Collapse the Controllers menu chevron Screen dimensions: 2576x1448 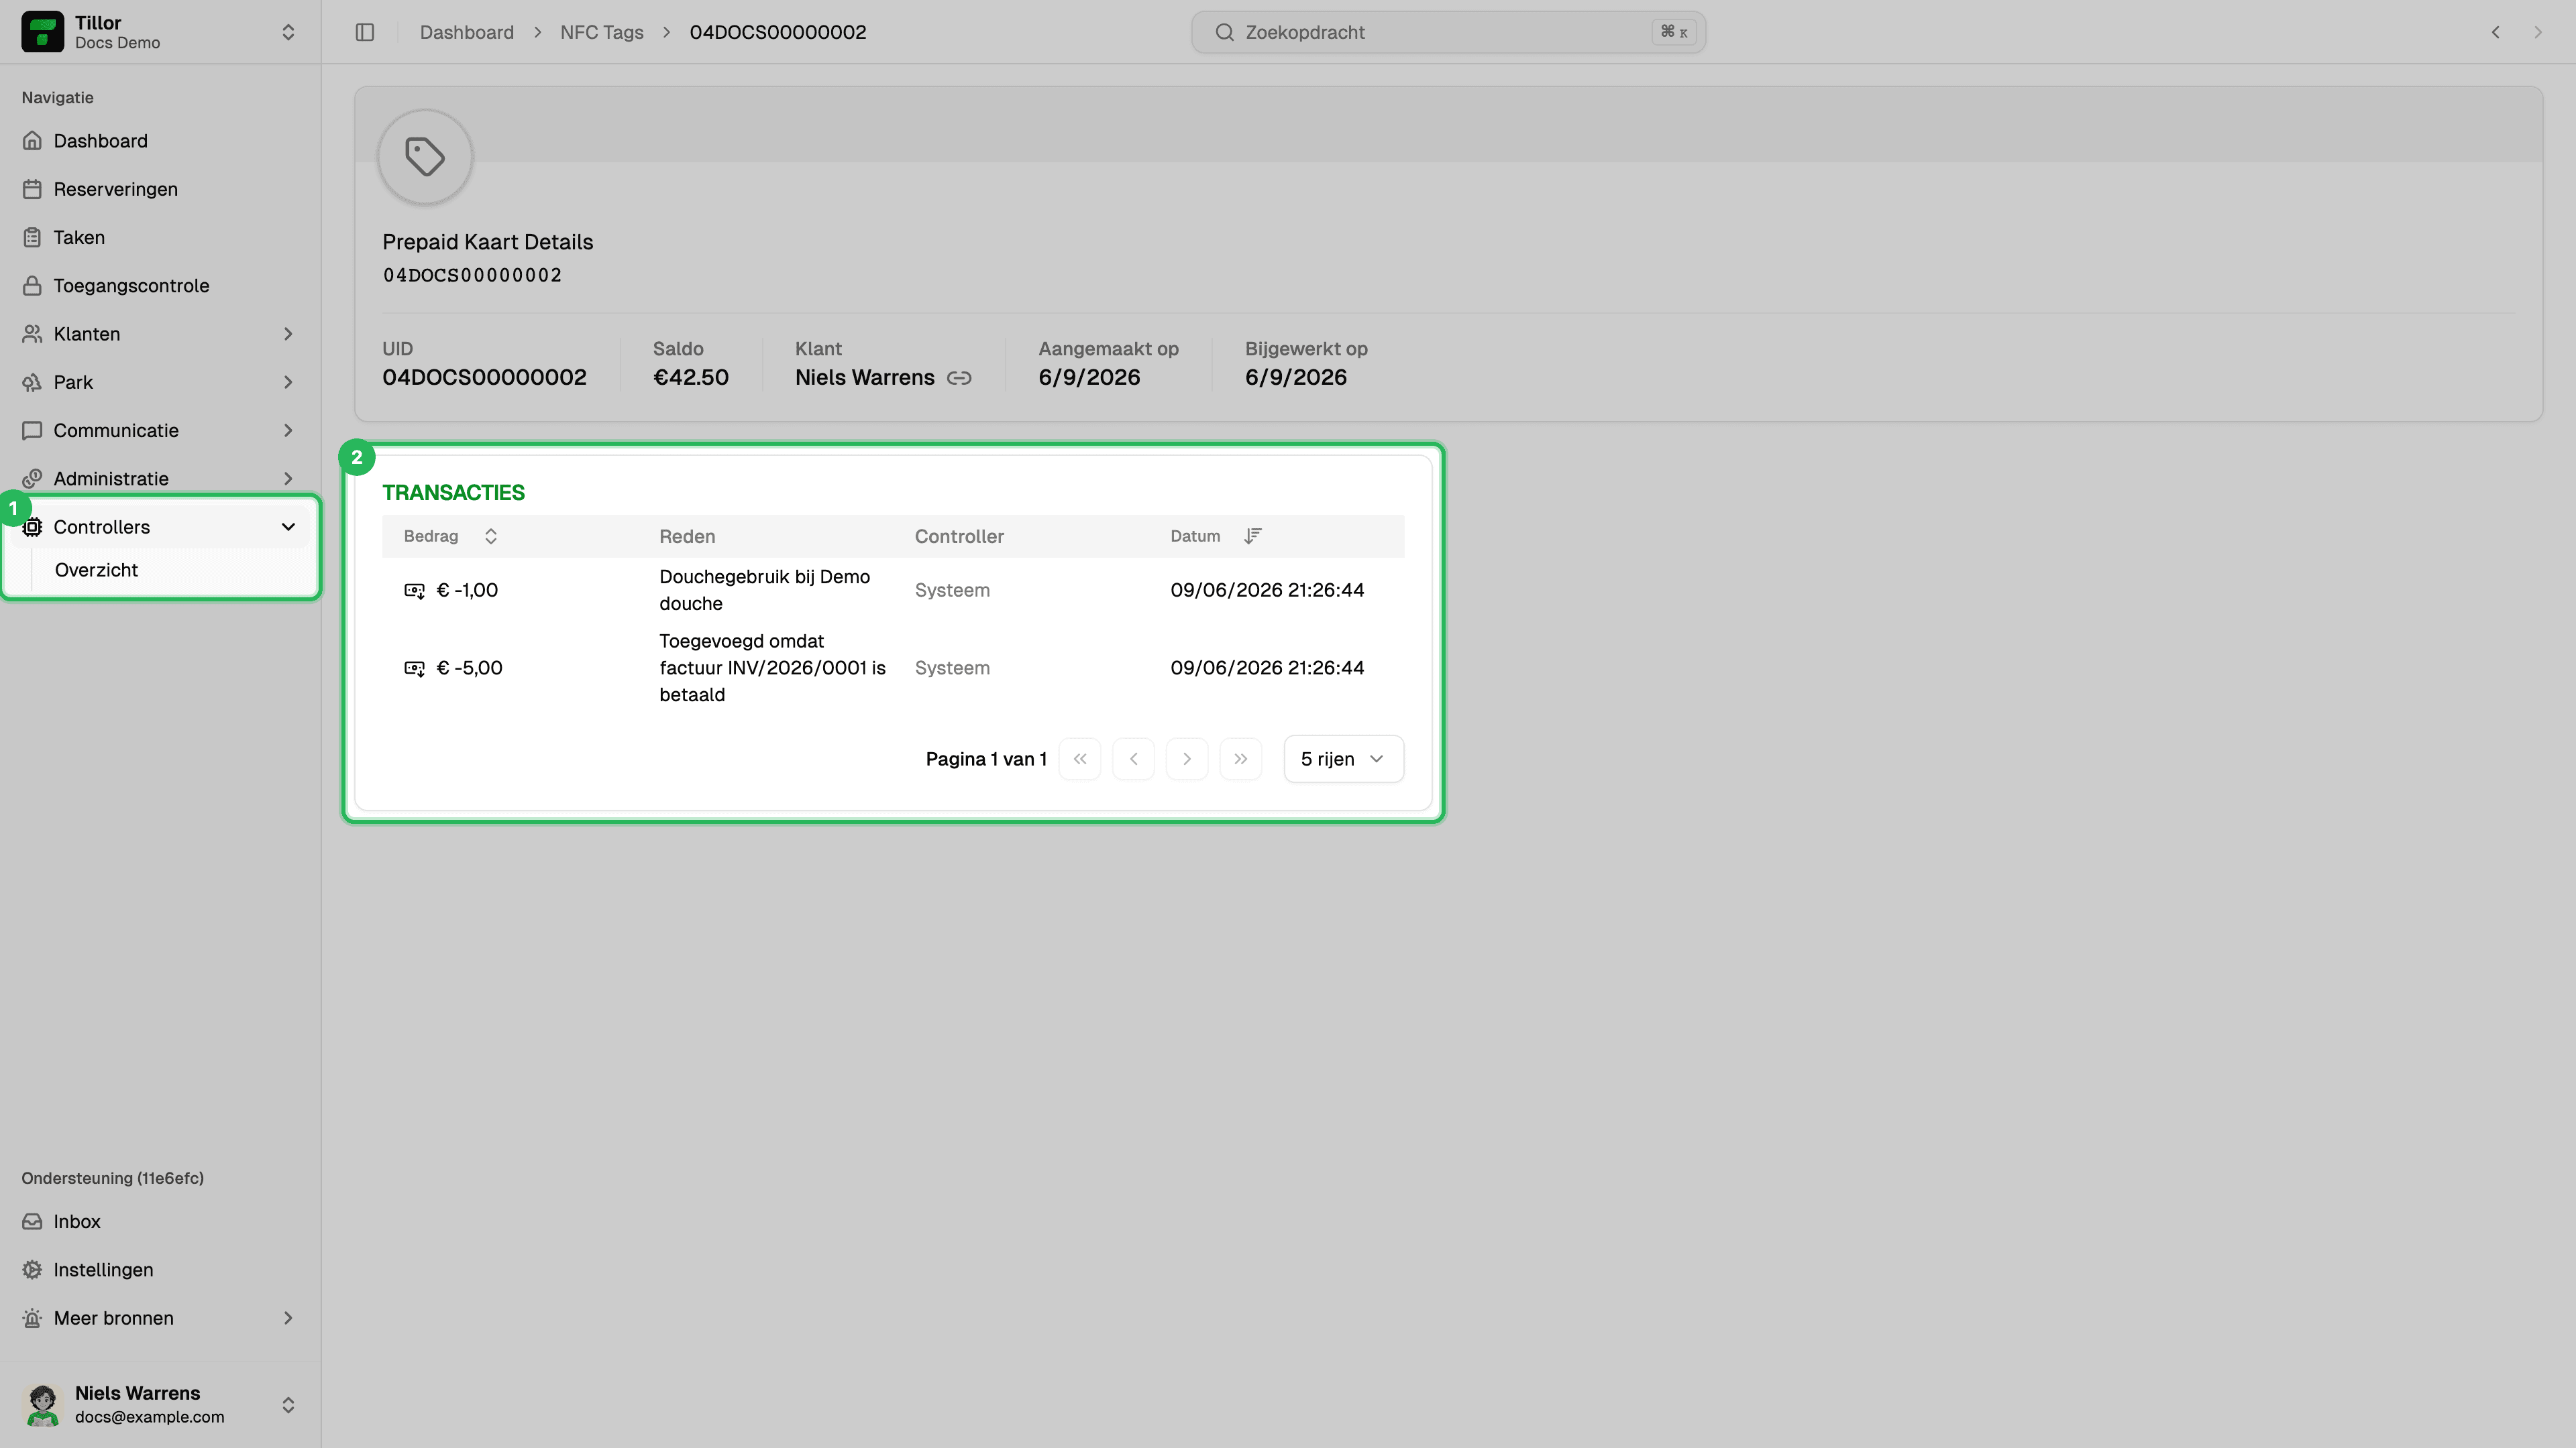click(288, 527)
